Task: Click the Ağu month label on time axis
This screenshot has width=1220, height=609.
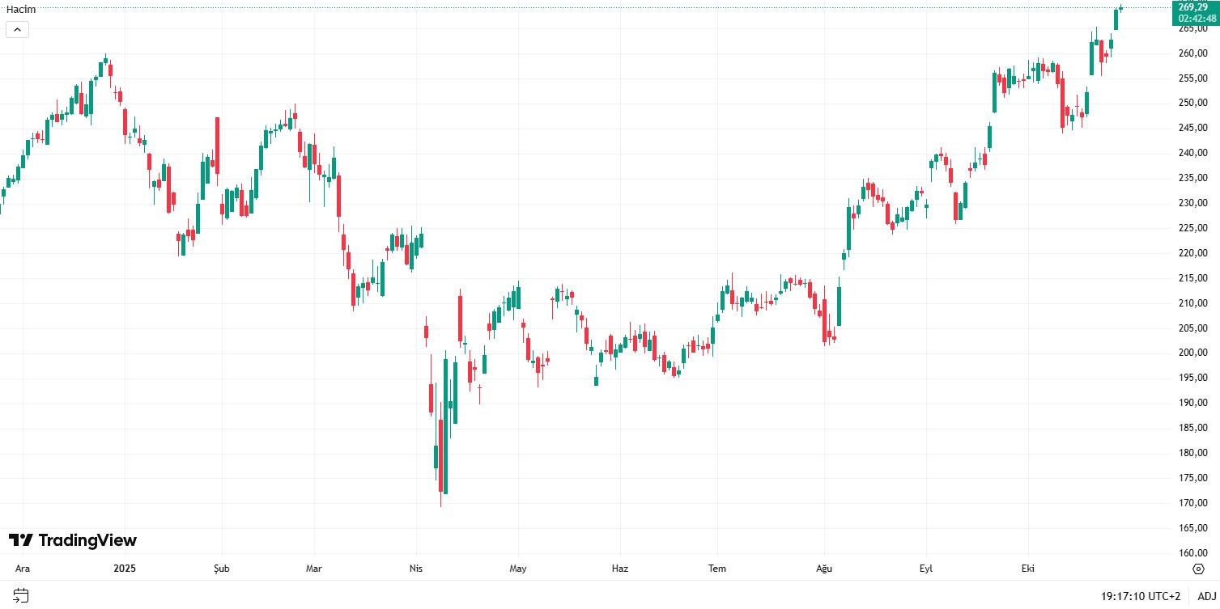Action: 824,569
